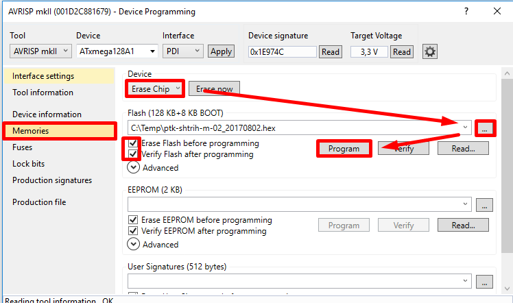Click the Device signature field
The height and width of the screenshot is (303, 513).
[x=282, y=51]
